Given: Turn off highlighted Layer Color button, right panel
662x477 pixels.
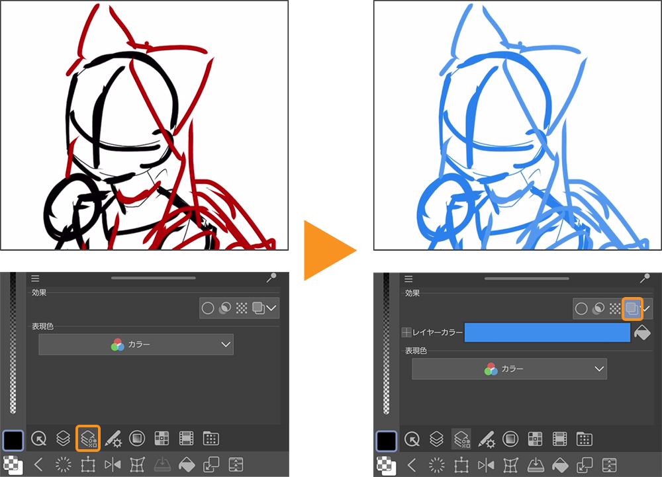Looking at the screenshot, I should (x=632, y=308).
